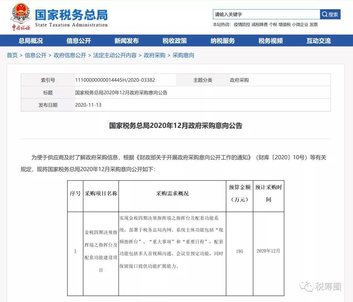Viewport: 353px width, 302px height.
Task: Click hot keyword 小微企业
Action: (300, 25)
